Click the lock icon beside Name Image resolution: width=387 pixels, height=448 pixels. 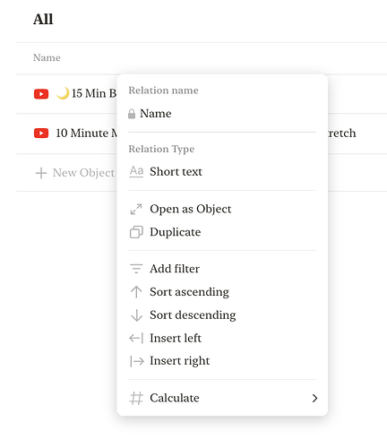tap(132, 114)
